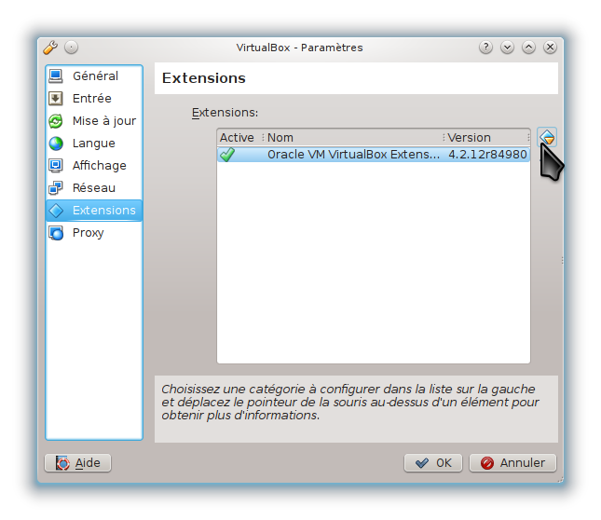Sort extensions by the Nom column header
Screen dimensions: 601x520
pyautogui.click(x=354, y=138)
